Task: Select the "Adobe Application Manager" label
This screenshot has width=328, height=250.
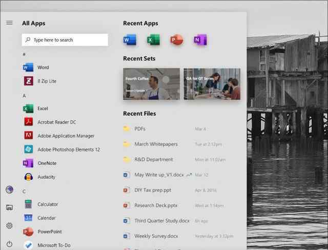Action: click(66, 136)
